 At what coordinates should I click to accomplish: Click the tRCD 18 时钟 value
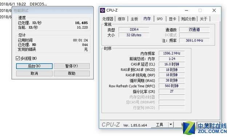click(171, 69)
